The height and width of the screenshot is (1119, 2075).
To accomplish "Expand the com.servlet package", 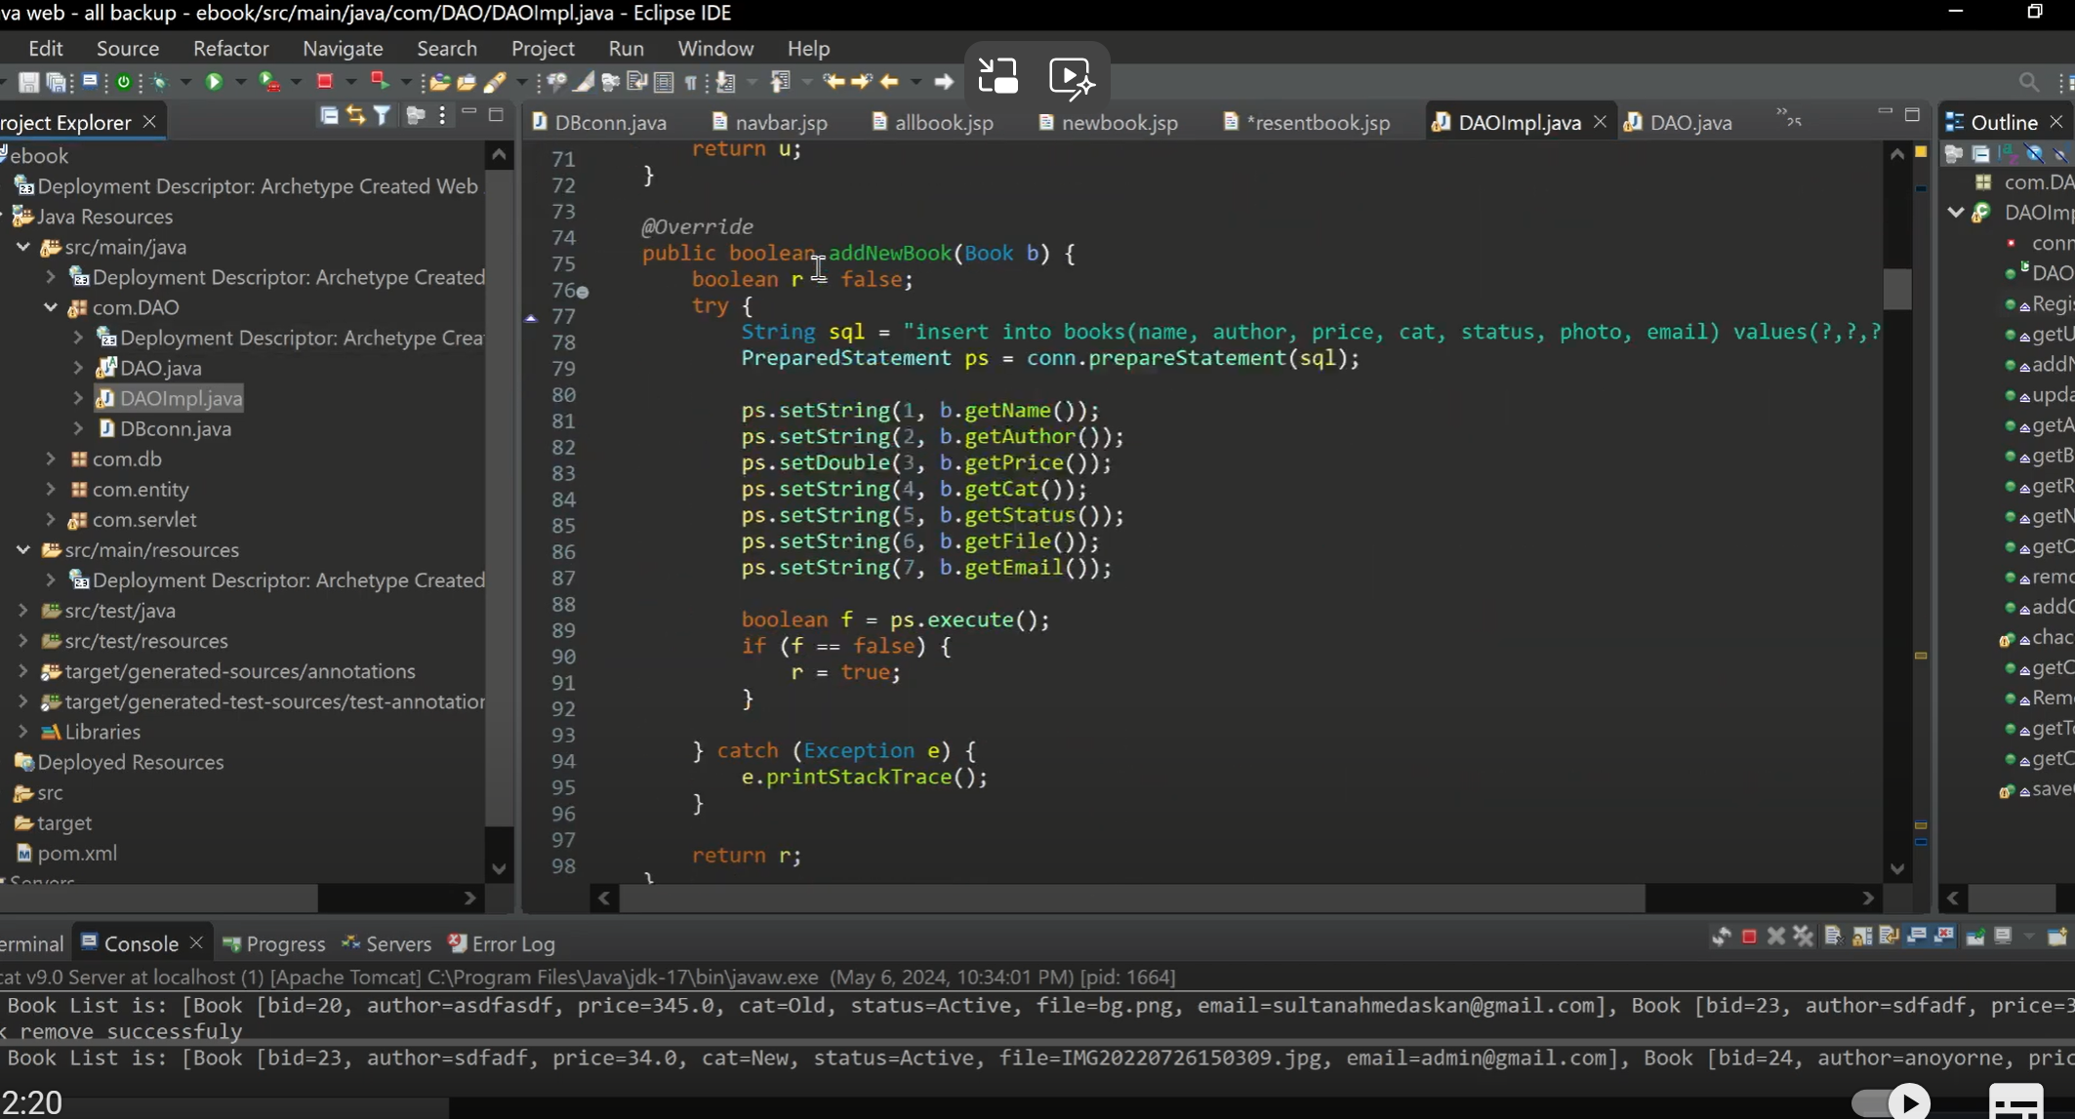I will click(x=51, y=519).
